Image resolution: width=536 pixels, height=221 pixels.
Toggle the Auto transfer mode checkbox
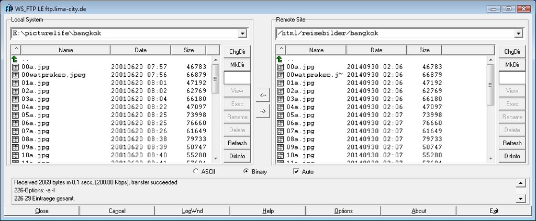click(x=296, y=171)
